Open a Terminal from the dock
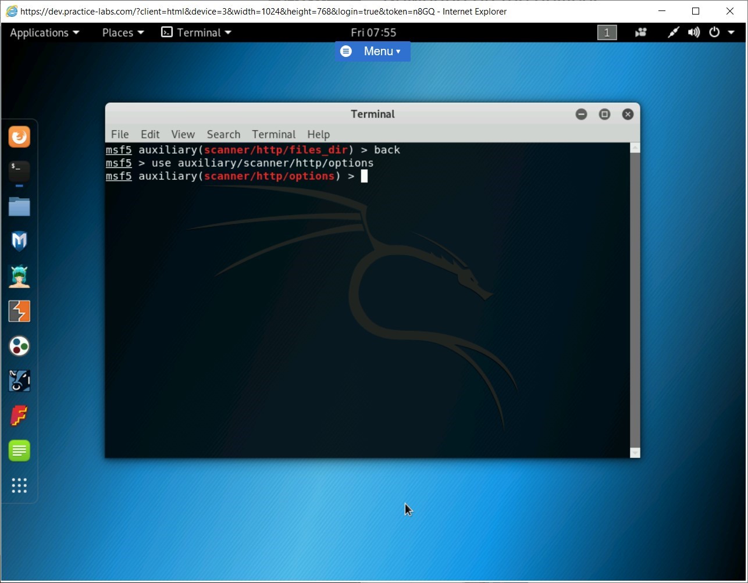Screen dimensions: 748x583 [19, 171]
